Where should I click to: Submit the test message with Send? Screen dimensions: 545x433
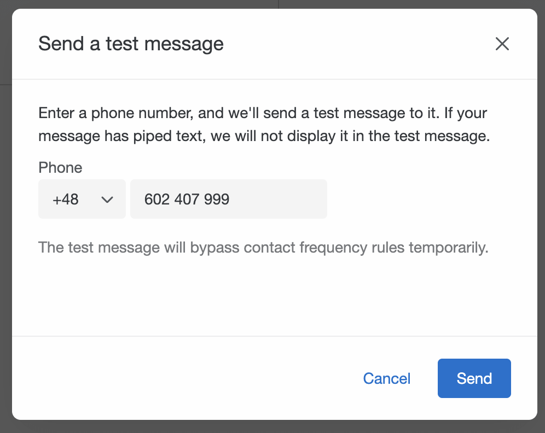[x=474, y=378]
